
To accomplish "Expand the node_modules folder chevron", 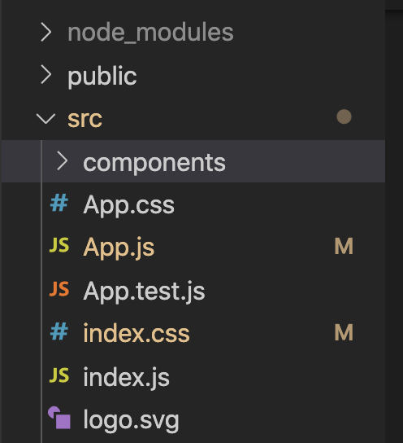I will pos(46,33).
